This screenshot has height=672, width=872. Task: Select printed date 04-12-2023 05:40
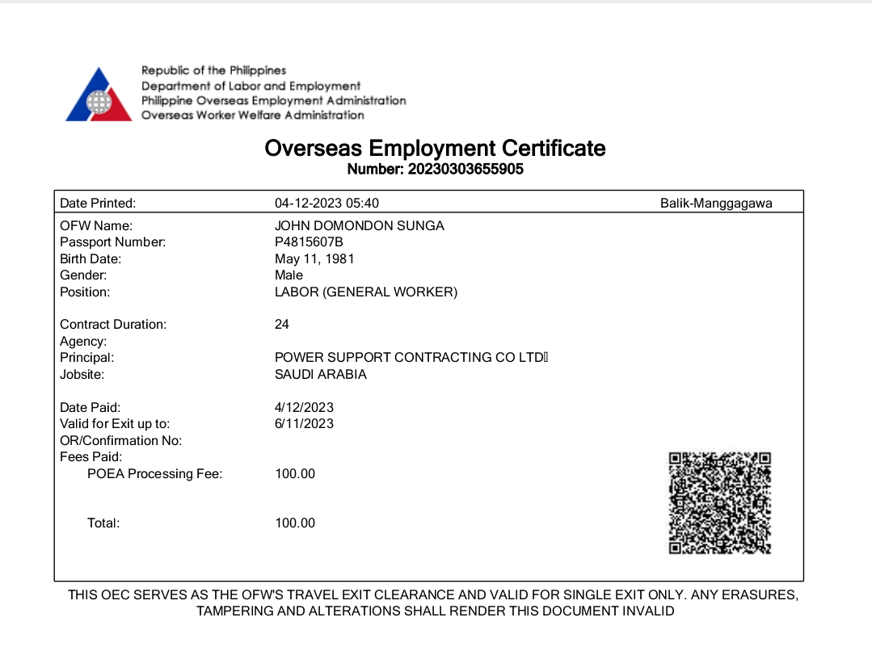tap(326, 204)
